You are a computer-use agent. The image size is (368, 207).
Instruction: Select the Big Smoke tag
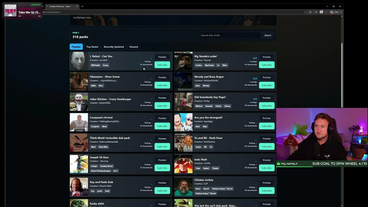pyautogui.click(x=209, y=65)
